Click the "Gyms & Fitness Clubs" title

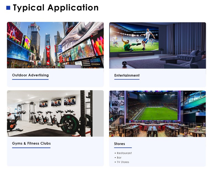tap(31, 143)
